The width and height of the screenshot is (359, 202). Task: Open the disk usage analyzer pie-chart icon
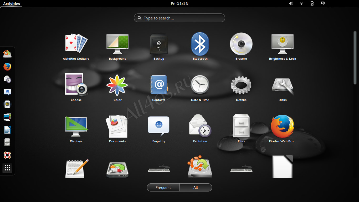point(117,170)
